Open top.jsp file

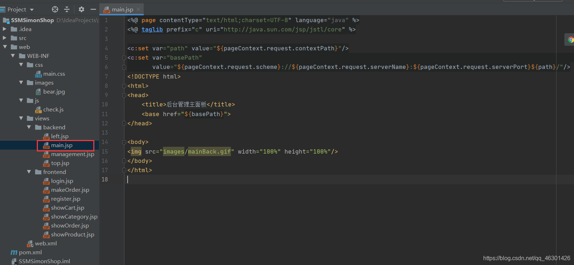coord(60,163)
